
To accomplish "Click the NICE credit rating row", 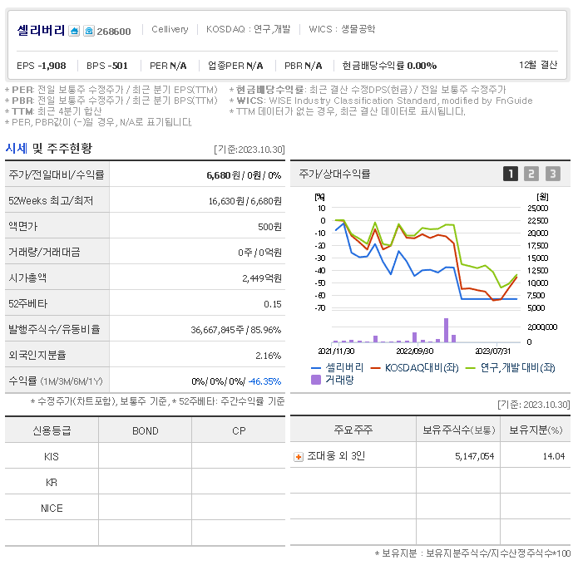I will tap(146, 508).
